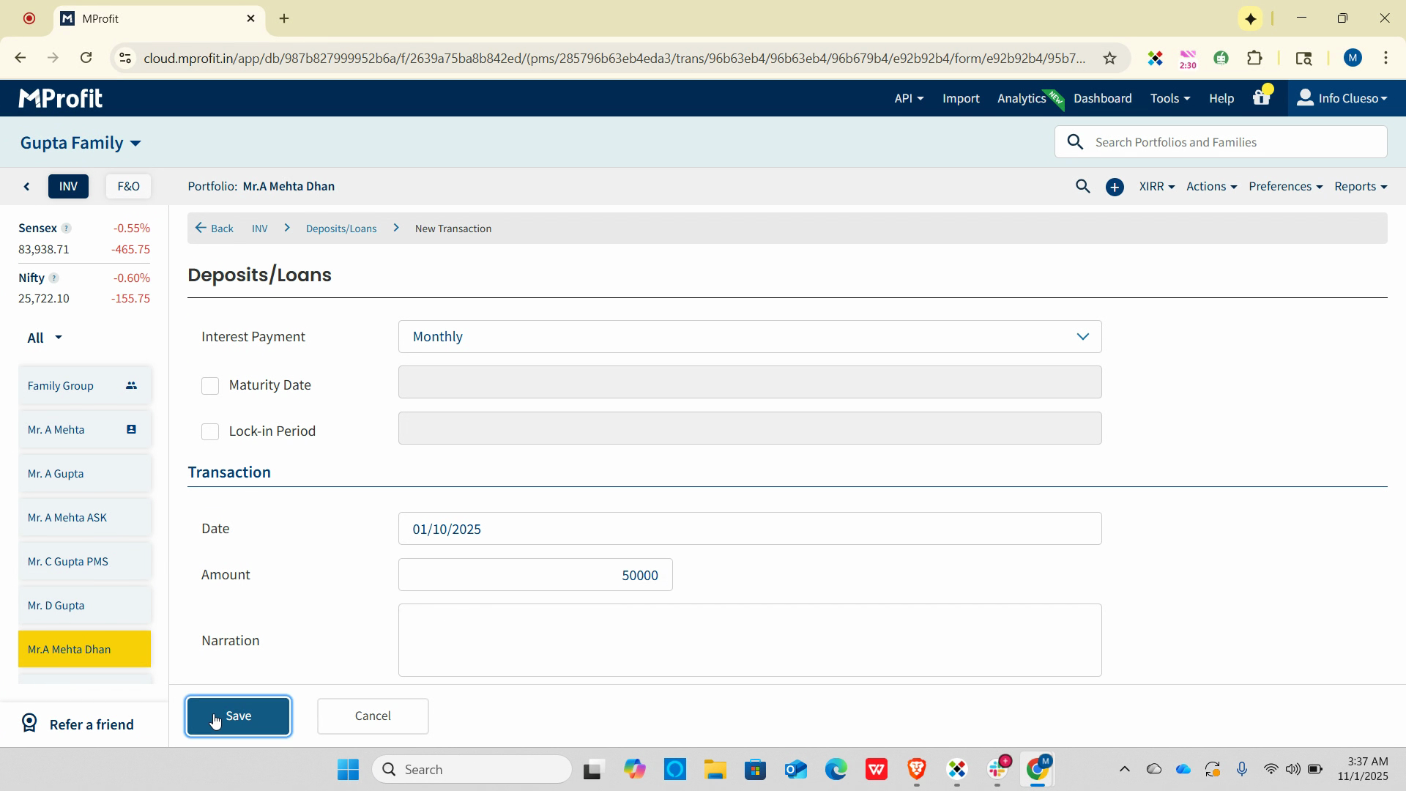Enable the Lock-in Period checkbox
This screenshot has height=791, width=1406.
coord(210,432)
